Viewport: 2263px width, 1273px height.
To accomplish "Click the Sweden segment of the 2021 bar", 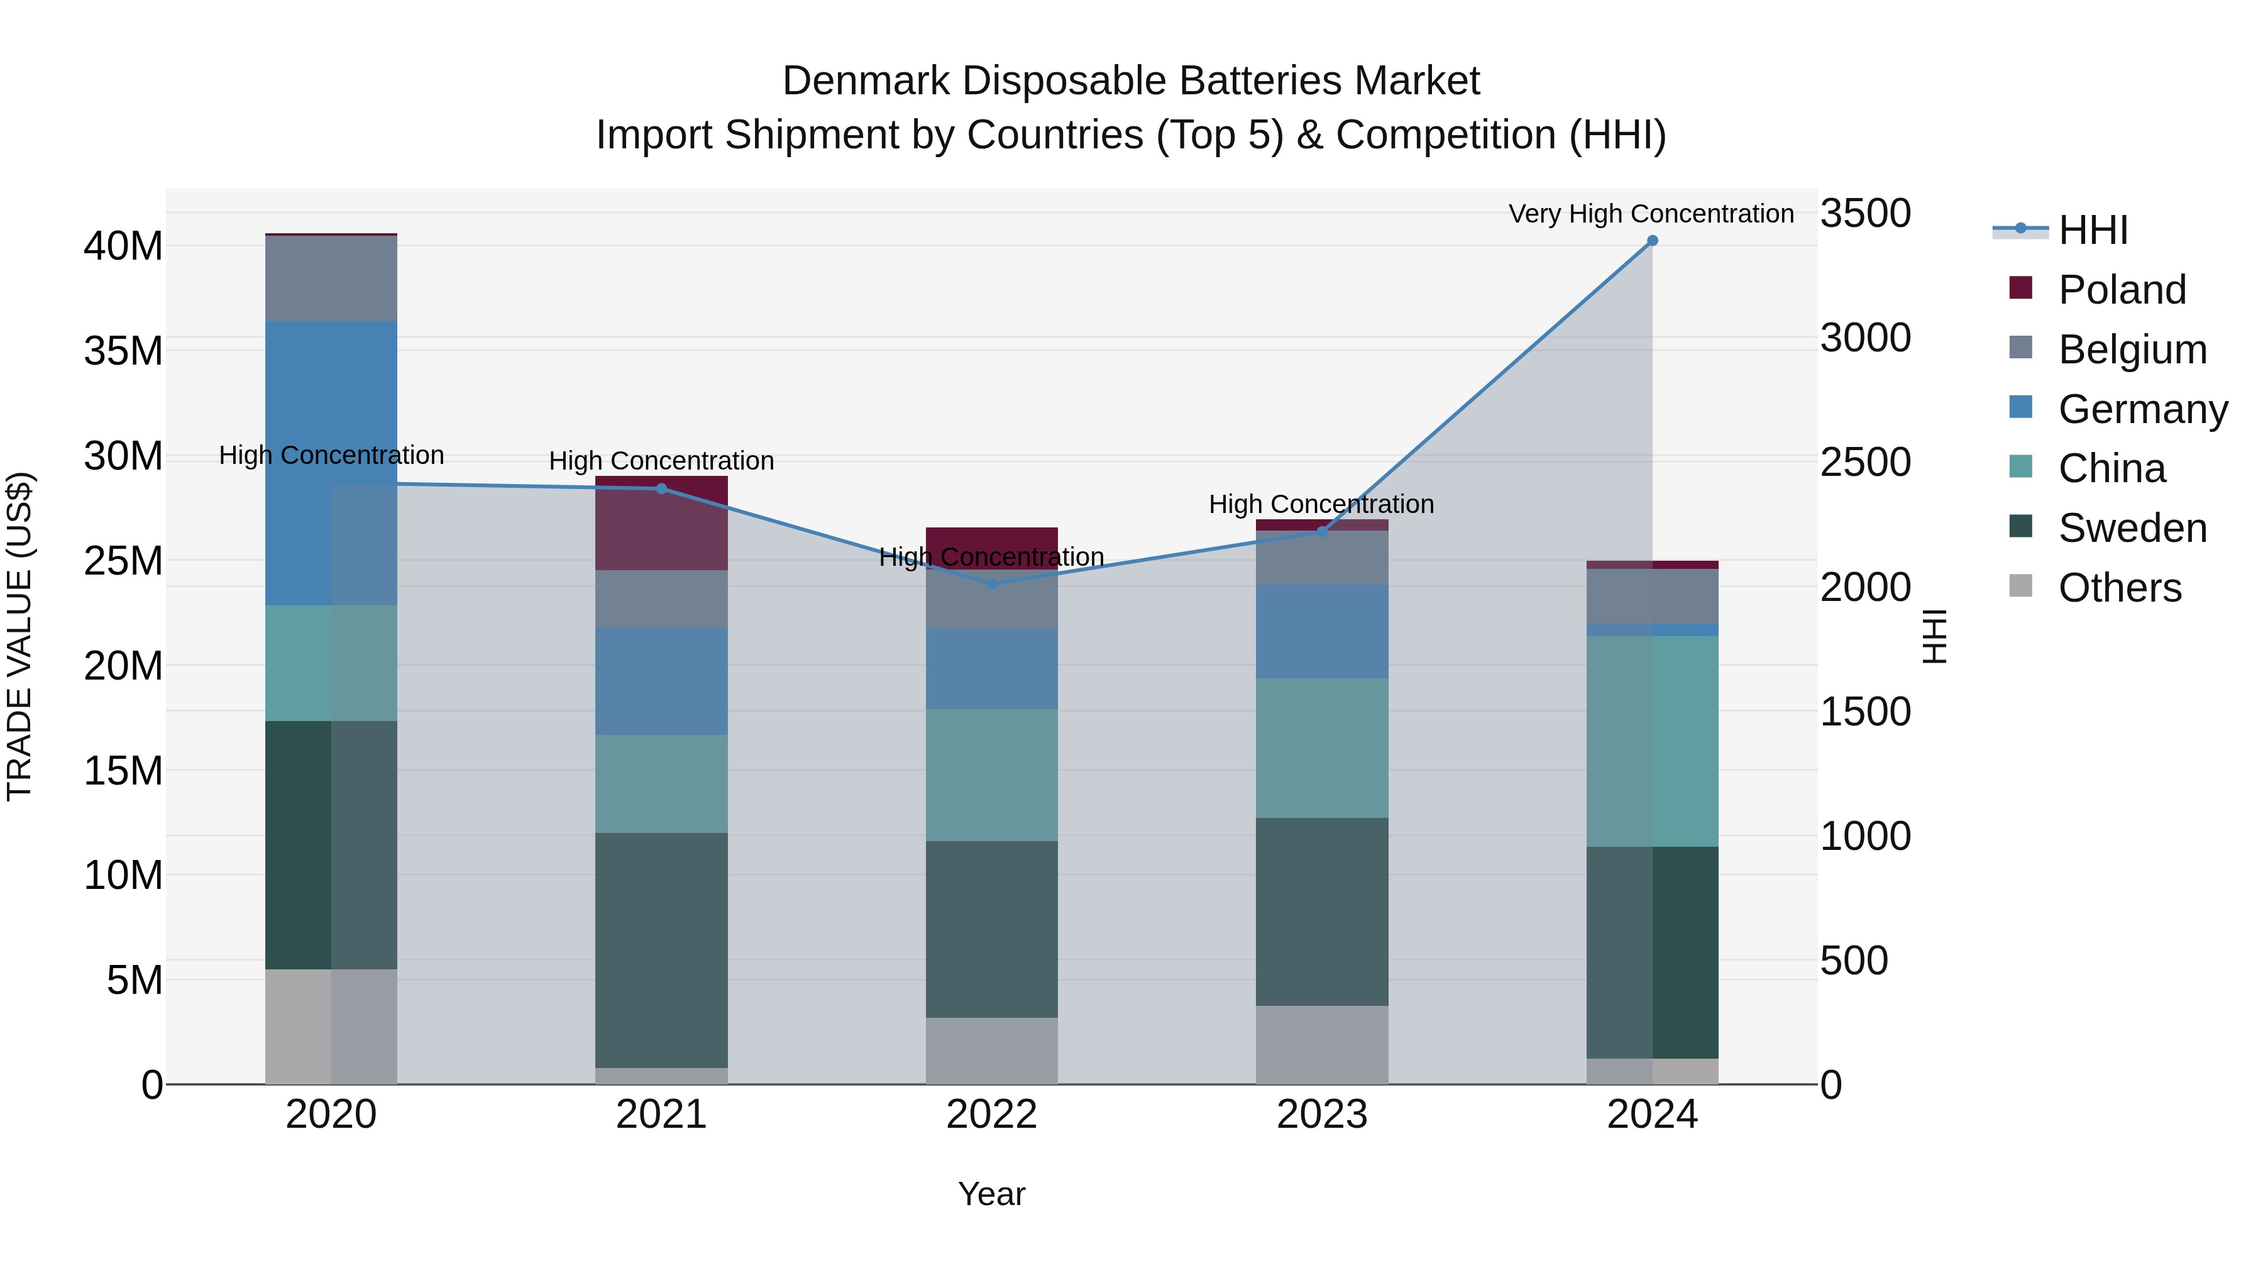I will pyautogui.click(x=661, y=951).
